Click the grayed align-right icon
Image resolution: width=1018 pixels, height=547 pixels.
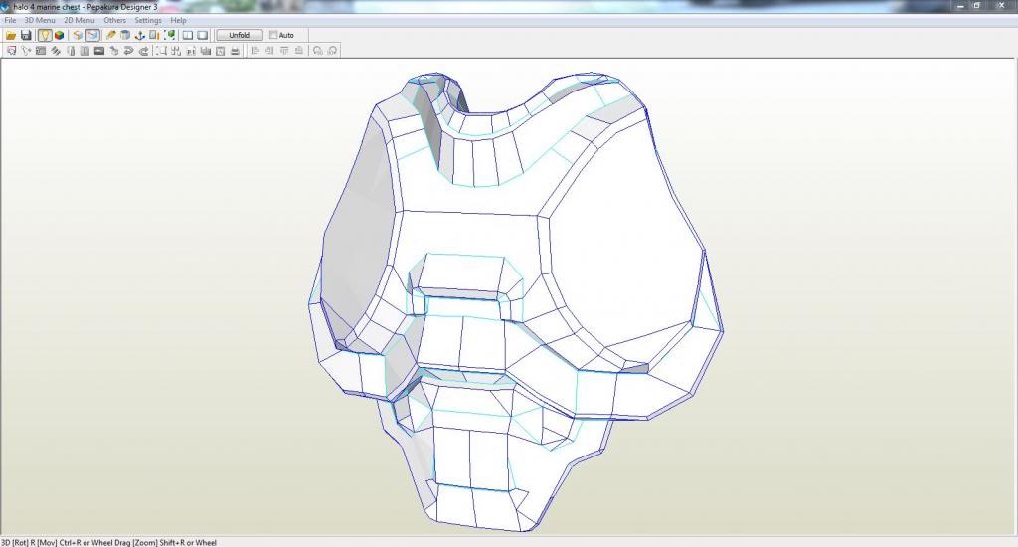pyautogui.click(x=269, y=50)
